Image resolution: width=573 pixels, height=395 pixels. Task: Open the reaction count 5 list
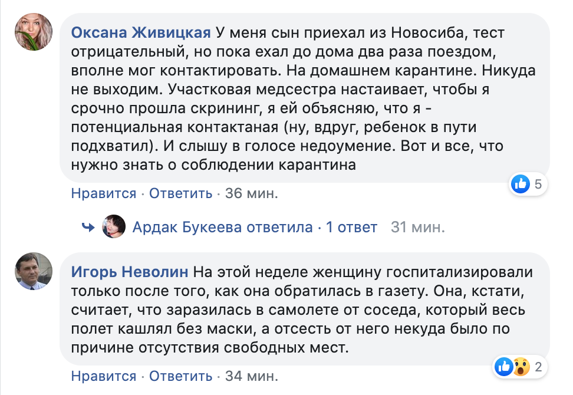click(538, 185)
